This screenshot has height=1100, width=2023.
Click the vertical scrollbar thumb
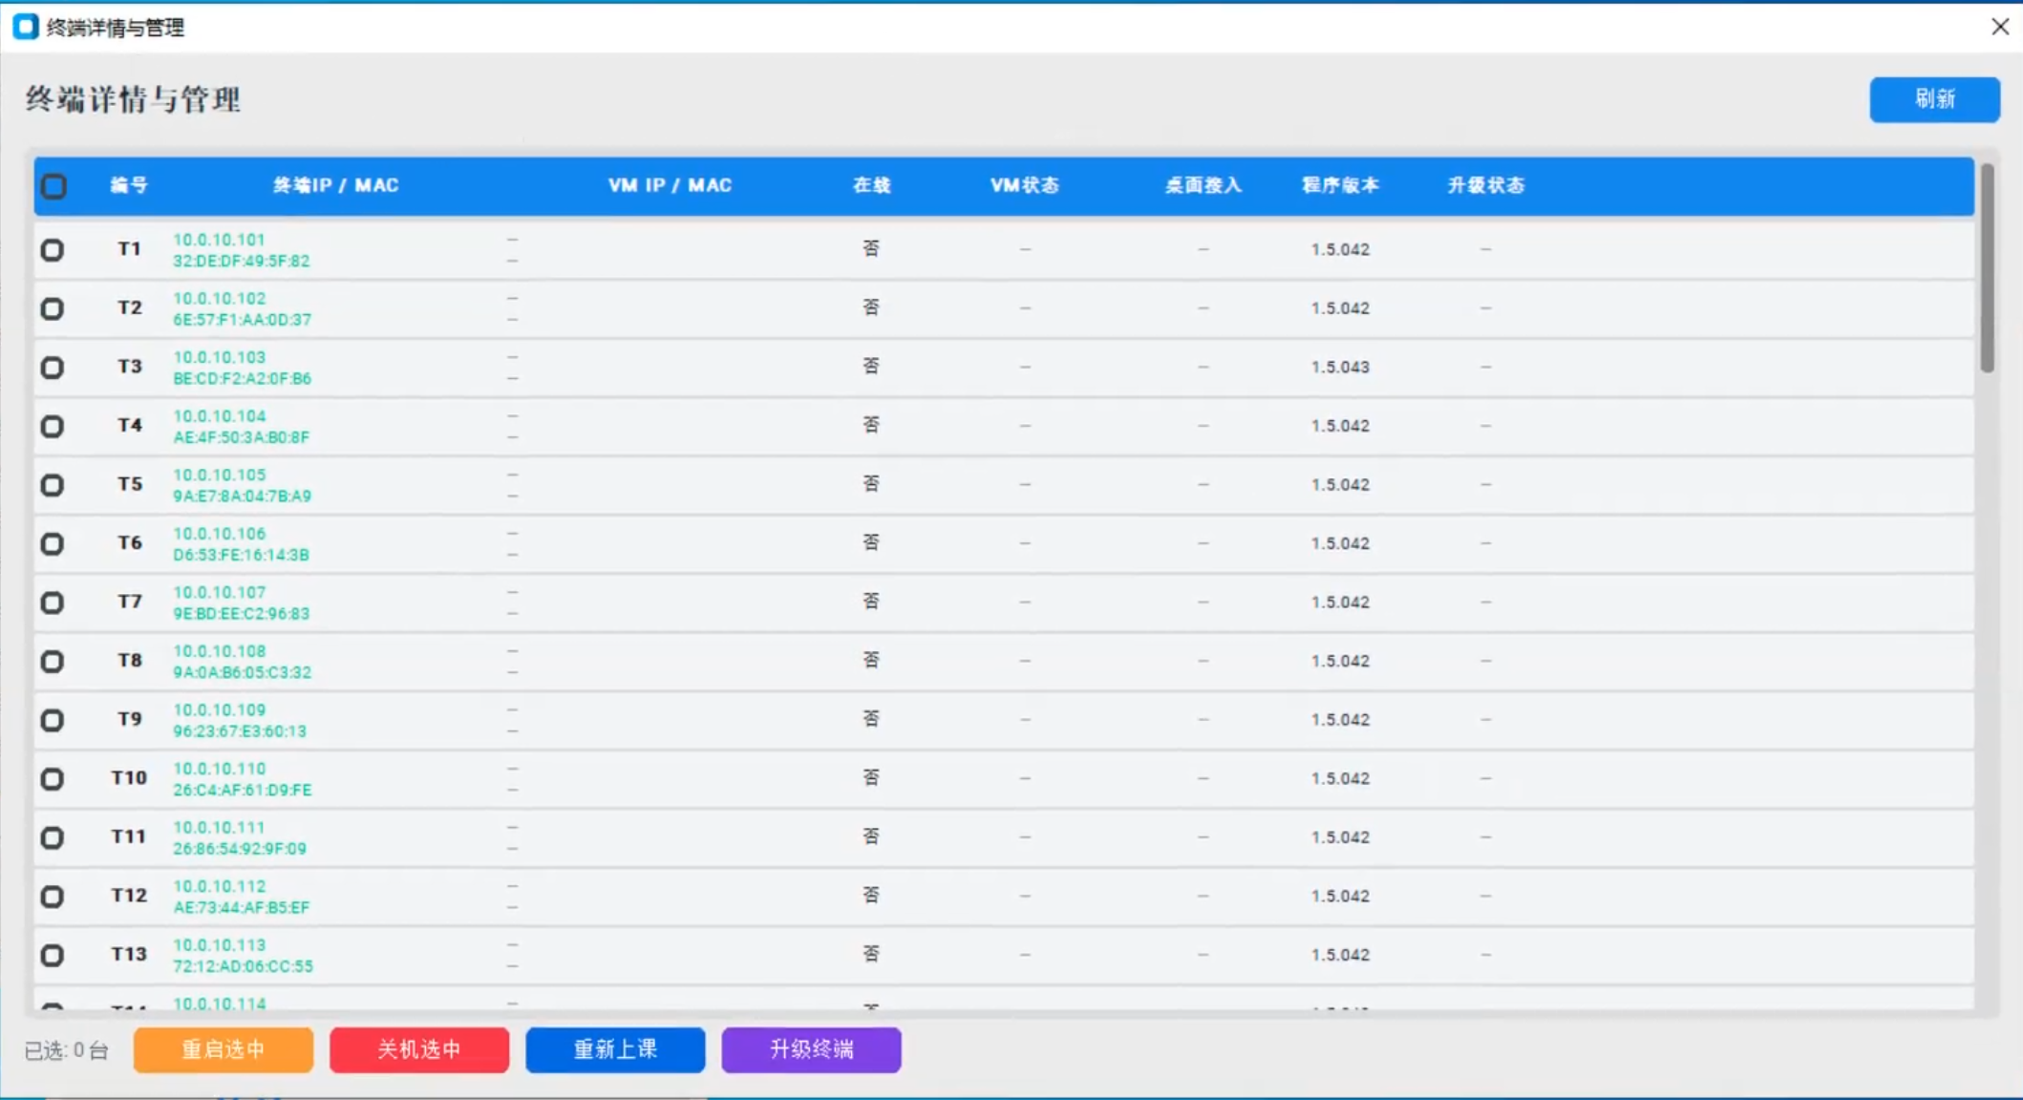point(1987,268)
